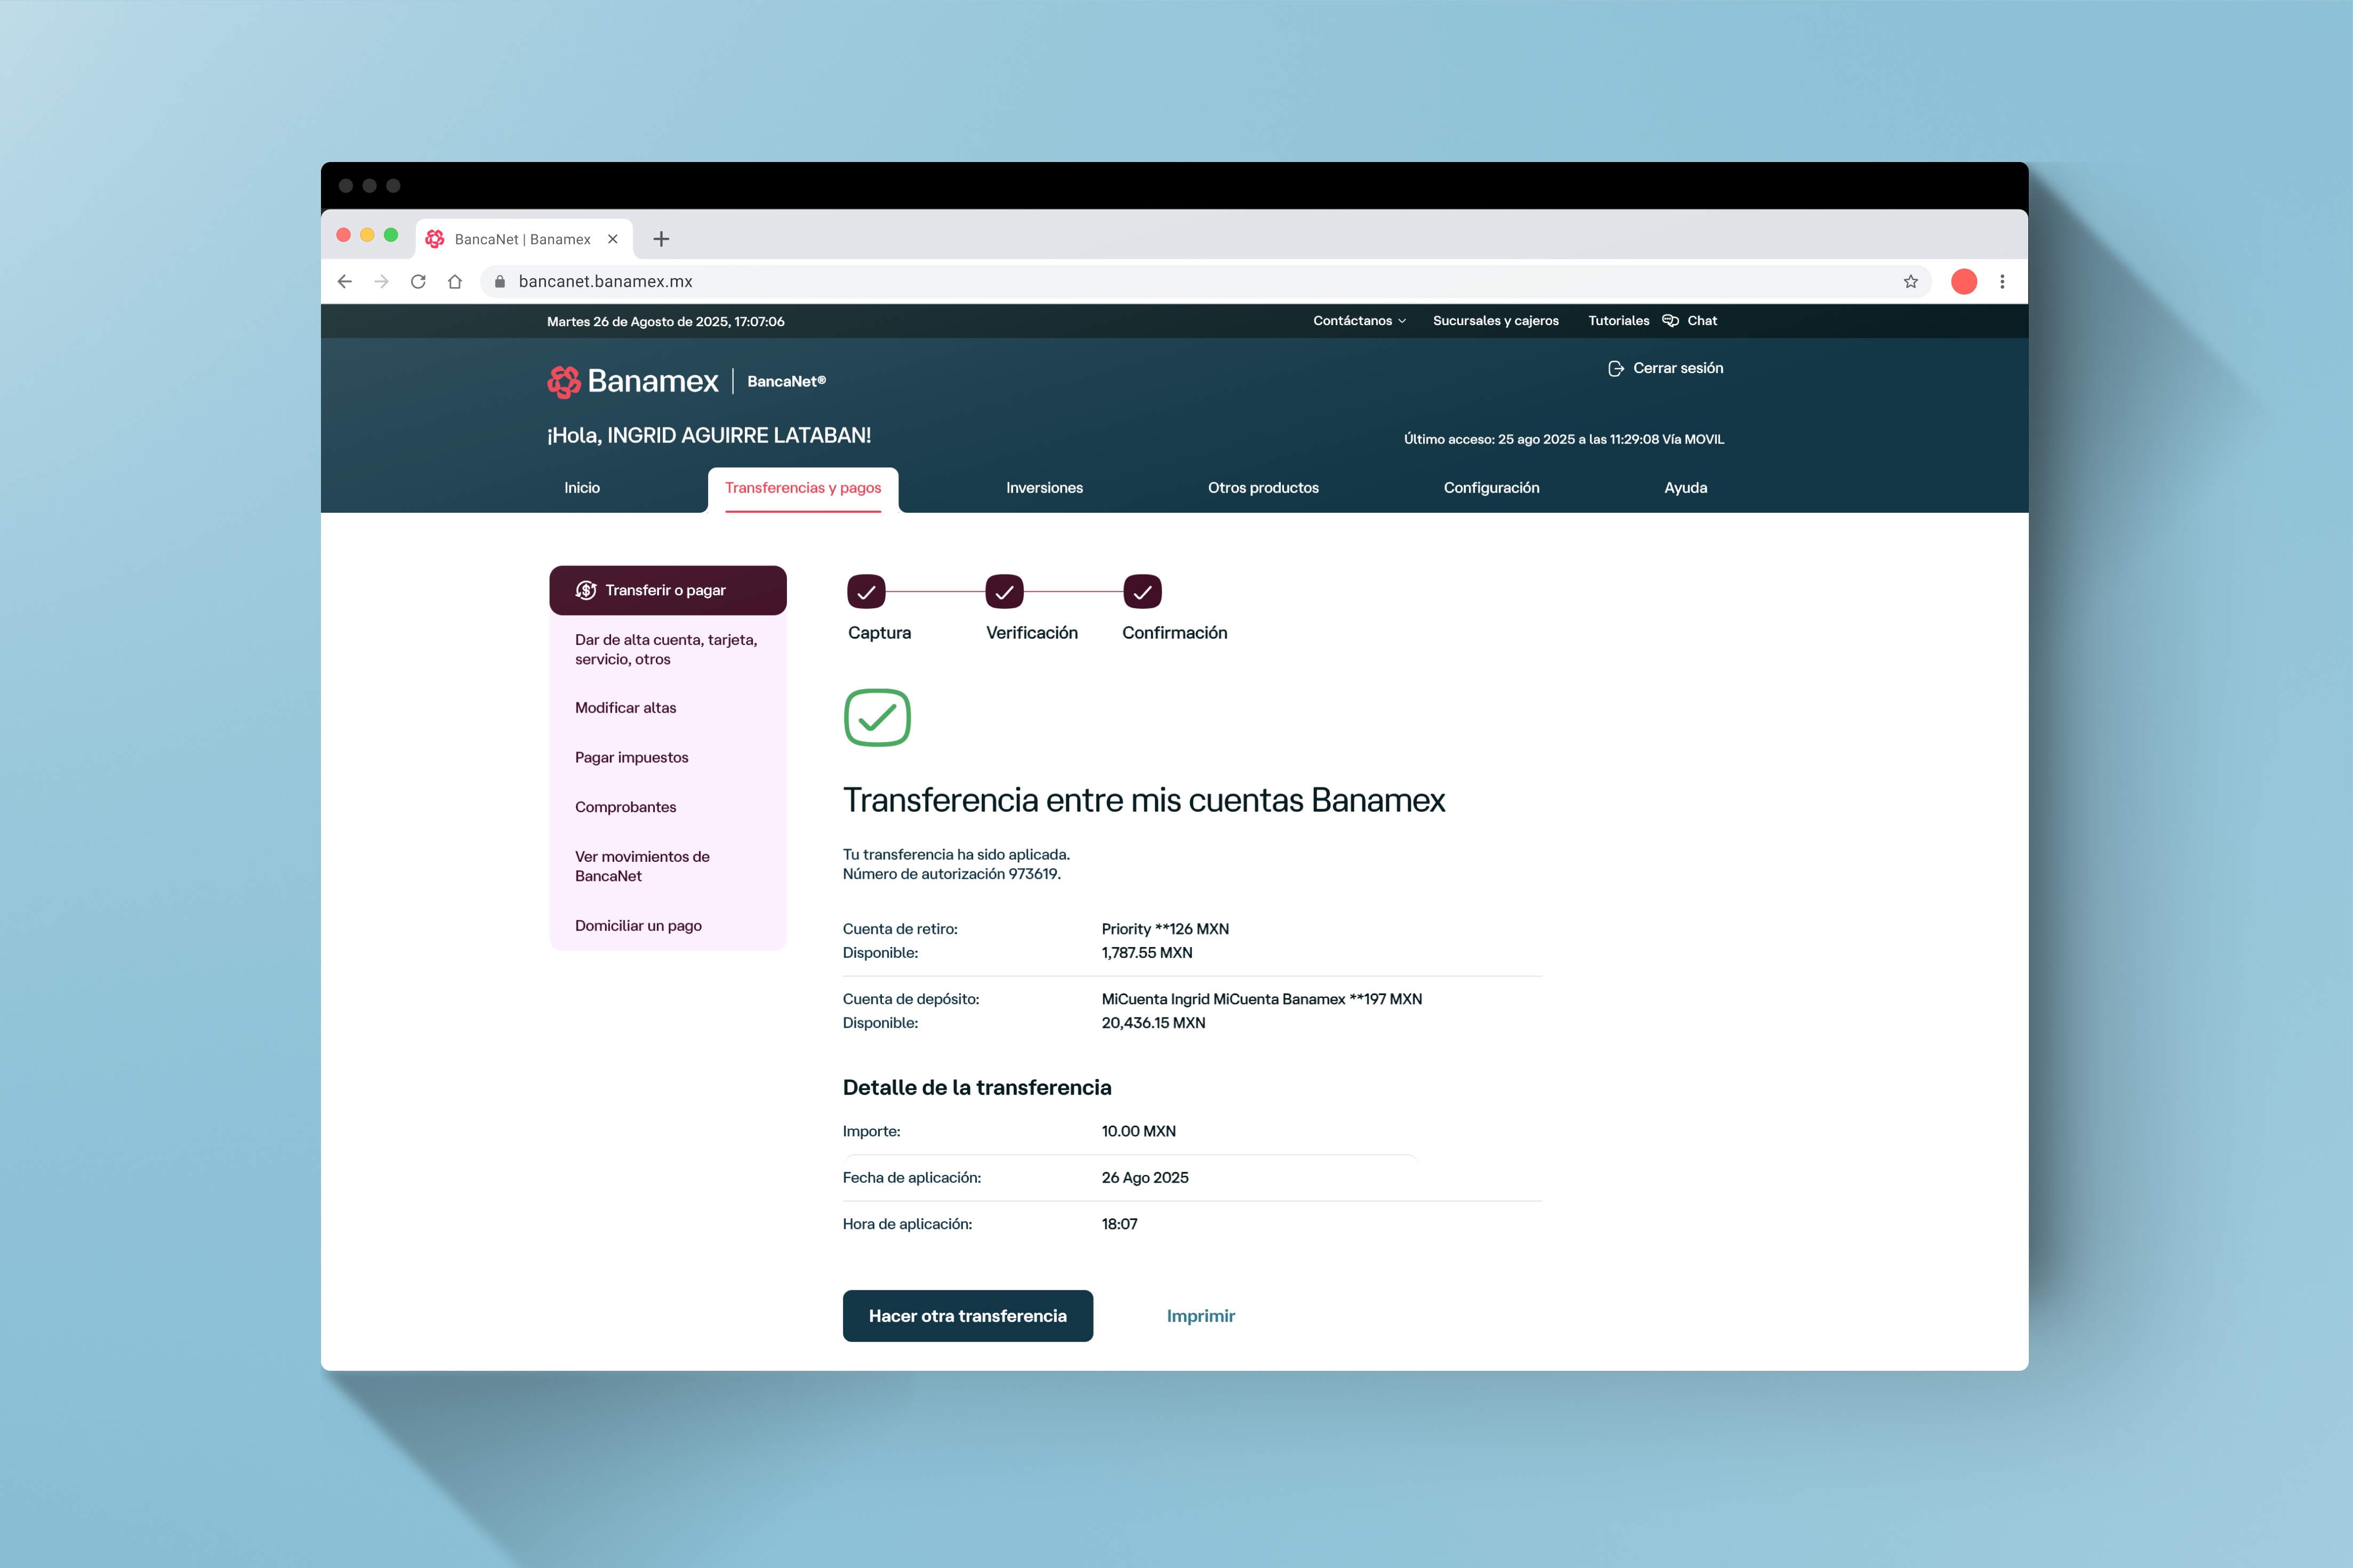
Task: Click the Captura step checkmark
Action: click(865, 592)
